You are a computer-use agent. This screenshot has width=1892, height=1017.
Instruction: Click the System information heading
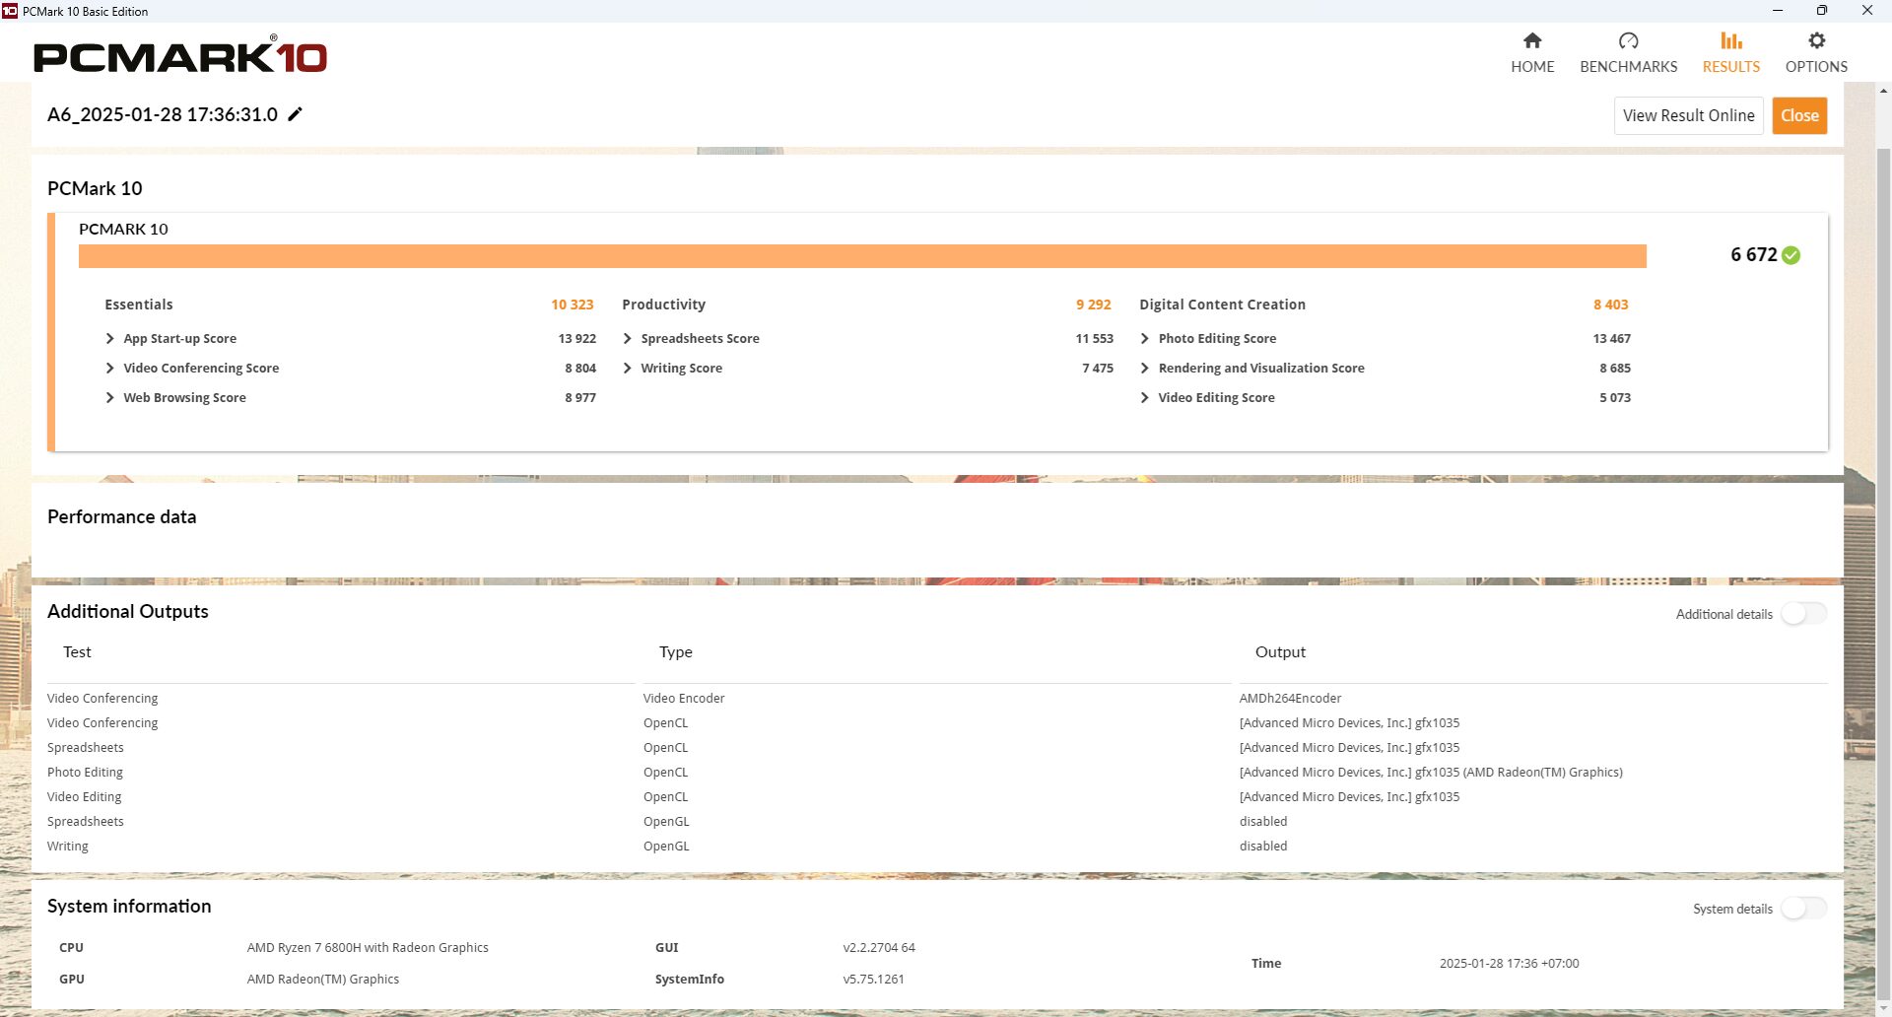(x=129, y=906)
